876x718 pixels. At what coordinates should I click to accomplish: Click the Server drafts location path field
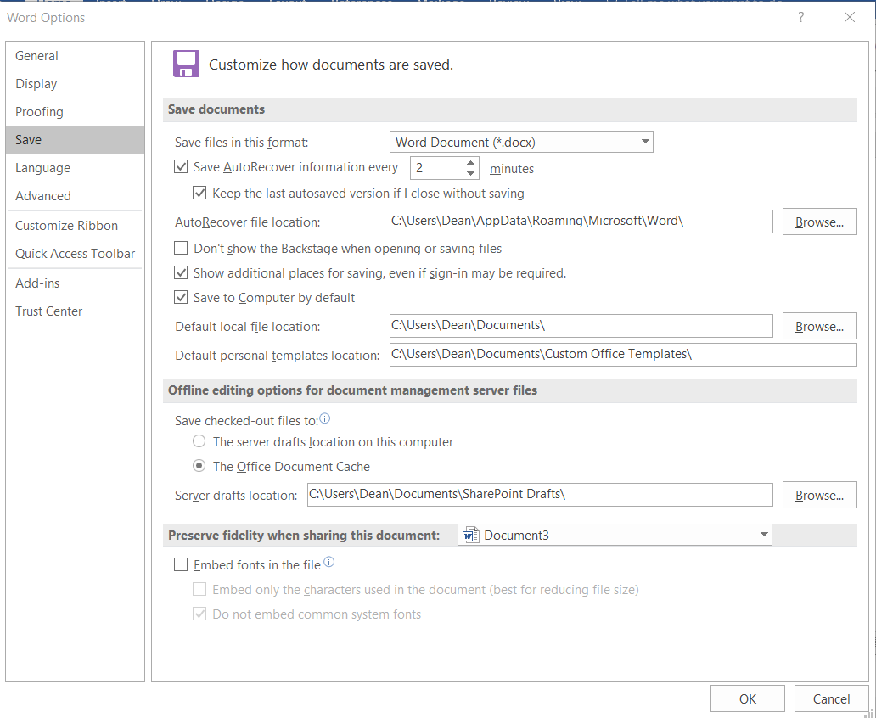pos(540,495)
